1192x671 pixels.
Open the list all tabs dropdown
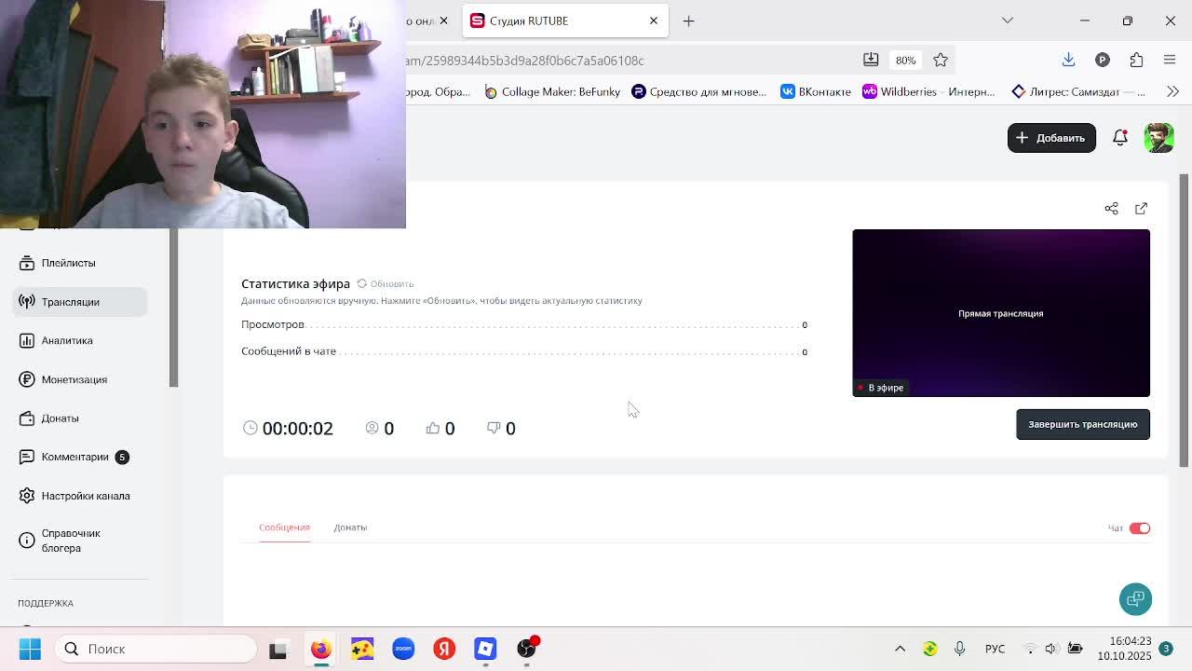[x=1007, y=21]
